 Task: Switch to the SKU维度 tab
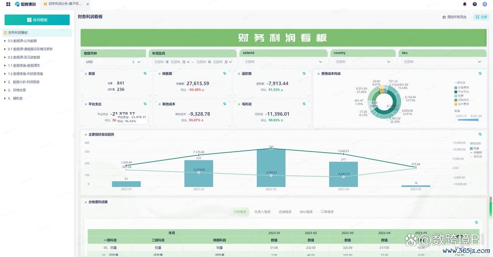click(306, 212)
